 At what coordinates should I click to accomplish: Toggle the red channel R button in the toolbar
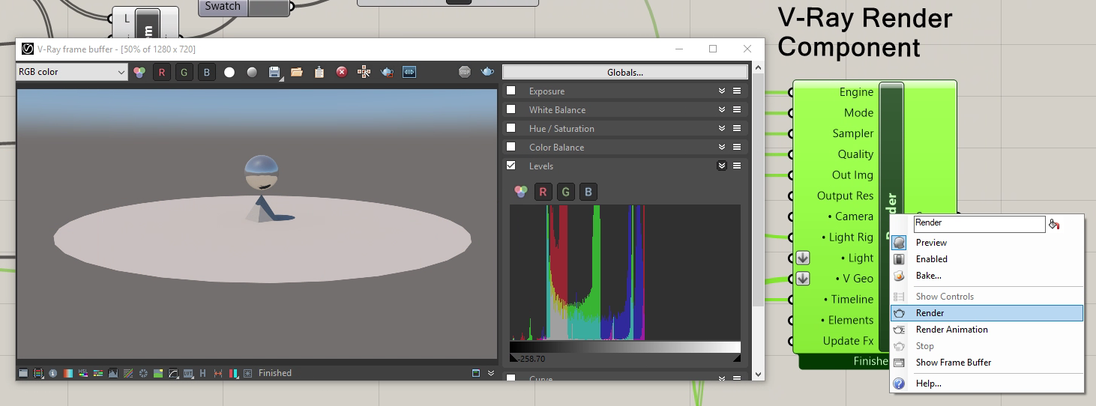pyautogui.click(x=162, y=72)
